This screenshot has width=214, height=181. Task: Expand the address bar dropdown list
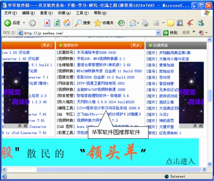(158, 32)
